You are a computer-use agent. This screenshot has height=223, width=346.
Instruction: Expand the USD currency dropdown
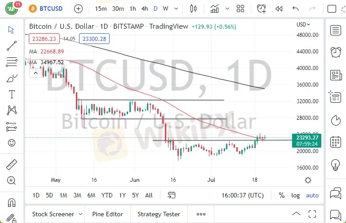click(304, 25)
